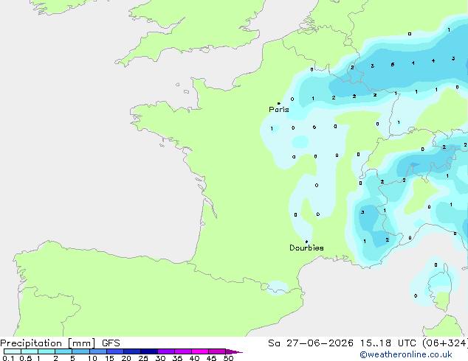468x361 pixels.
Task: Click the '15..18 UTC' time range text
Action: coord(388,343)
